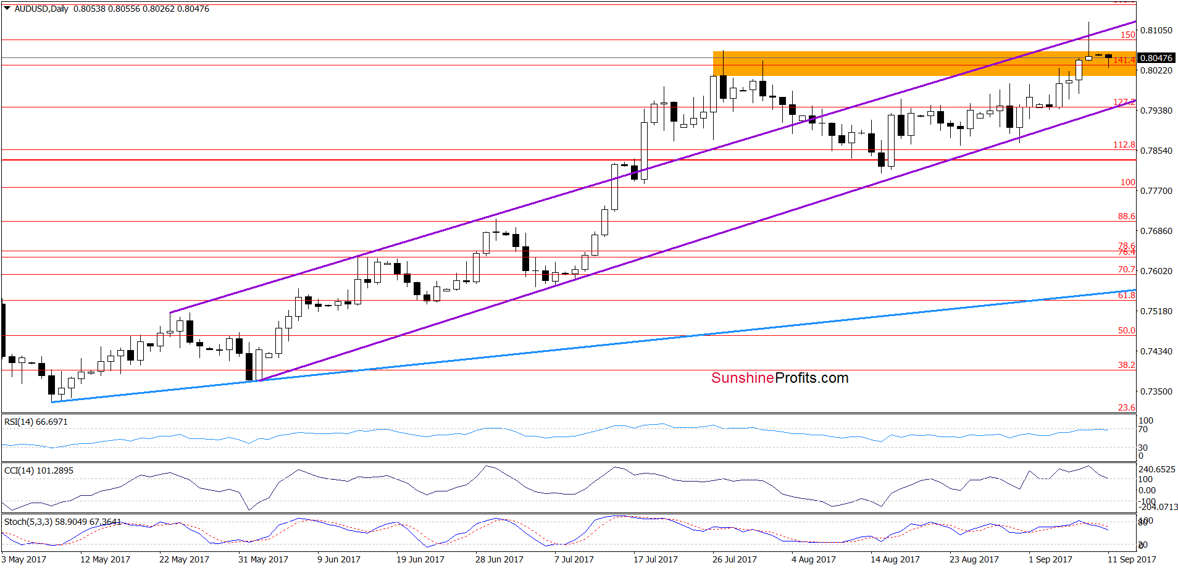Click the SunshineProfits.com link text

[780, 378]
